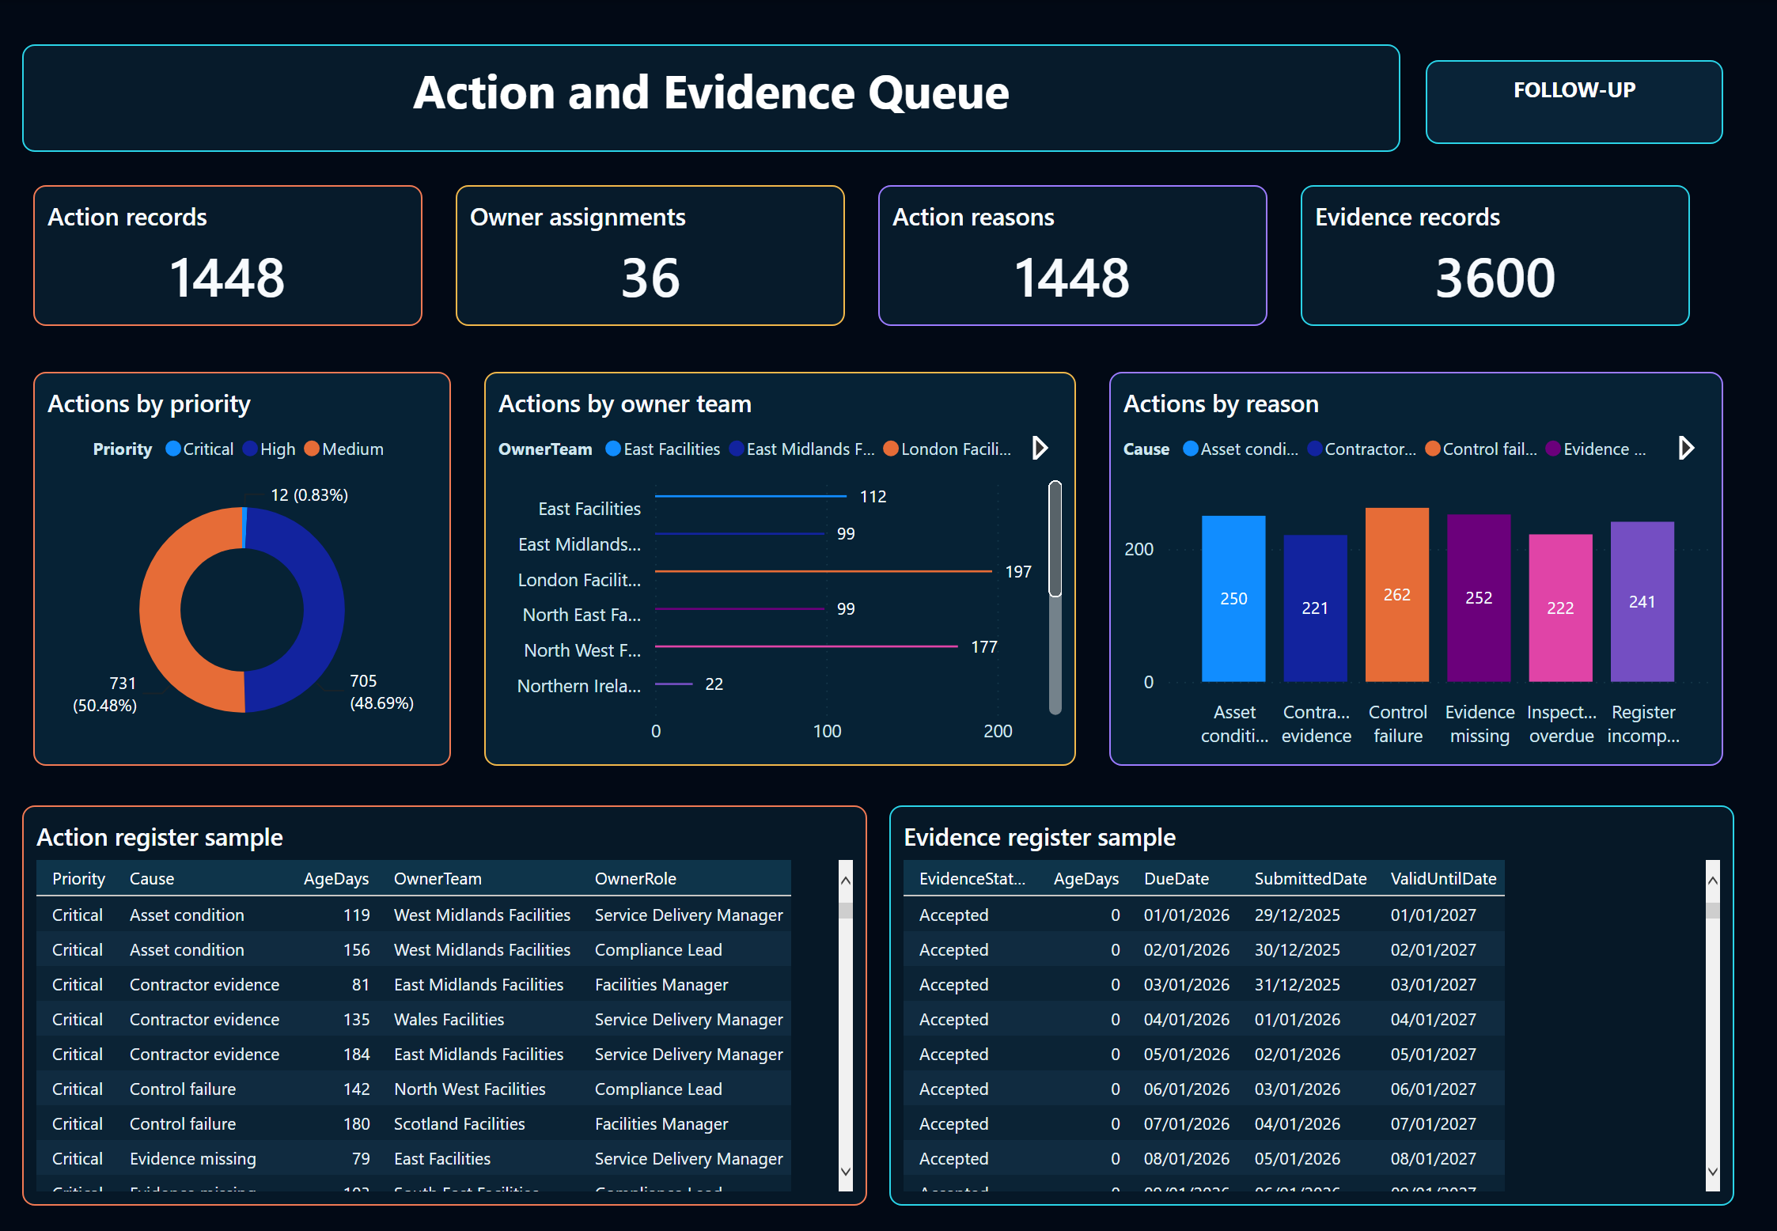Select the Medium legend marker in Priority

[x=312, y=449]
